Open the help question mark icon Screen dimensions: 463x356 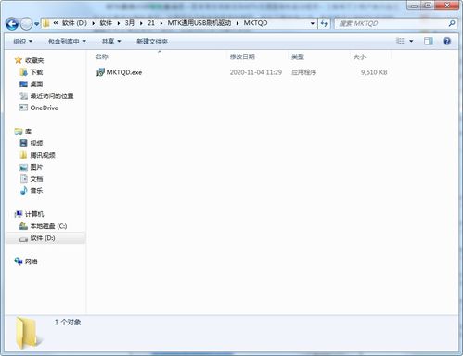[x=447, y=41]
